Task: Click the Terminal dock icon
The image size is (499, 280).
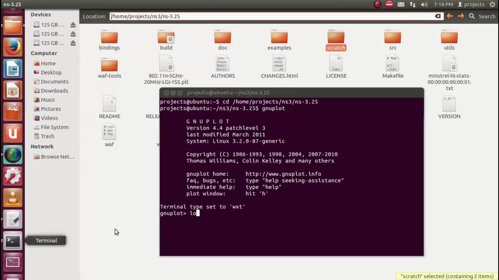Action: click(12, 241)
